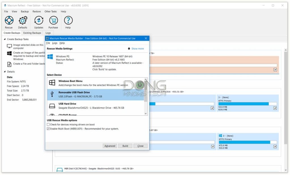Screen dimensions: 290x175
Task: Enable Check for devices missing drivers on boot
Action: (48, 124)
